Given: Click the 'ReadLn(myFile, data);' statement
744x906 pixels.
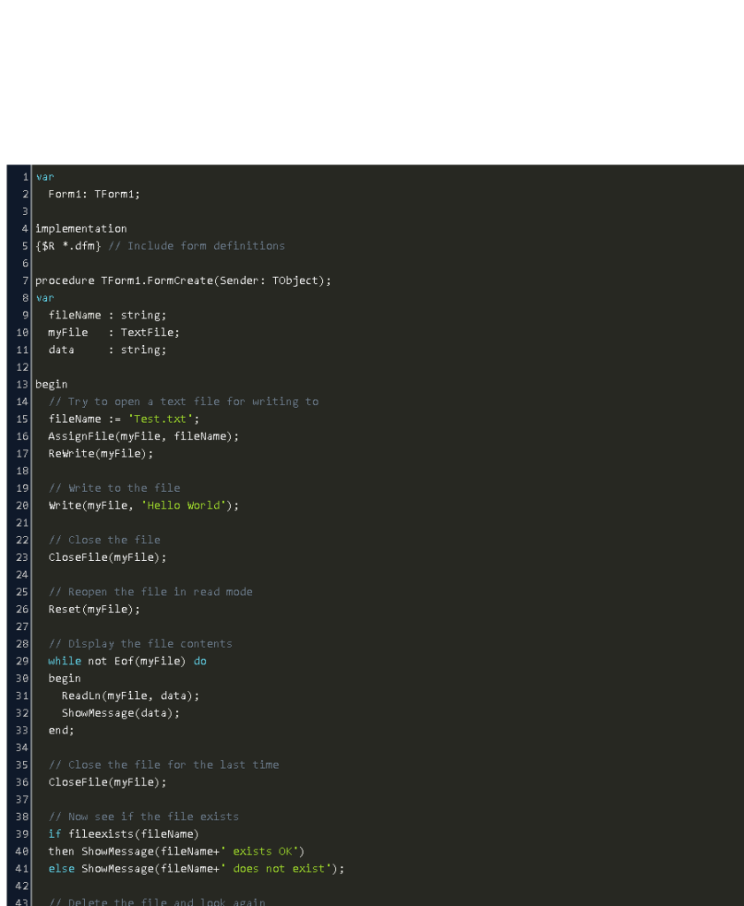Looking at the screenshot, I should [131, 695].
